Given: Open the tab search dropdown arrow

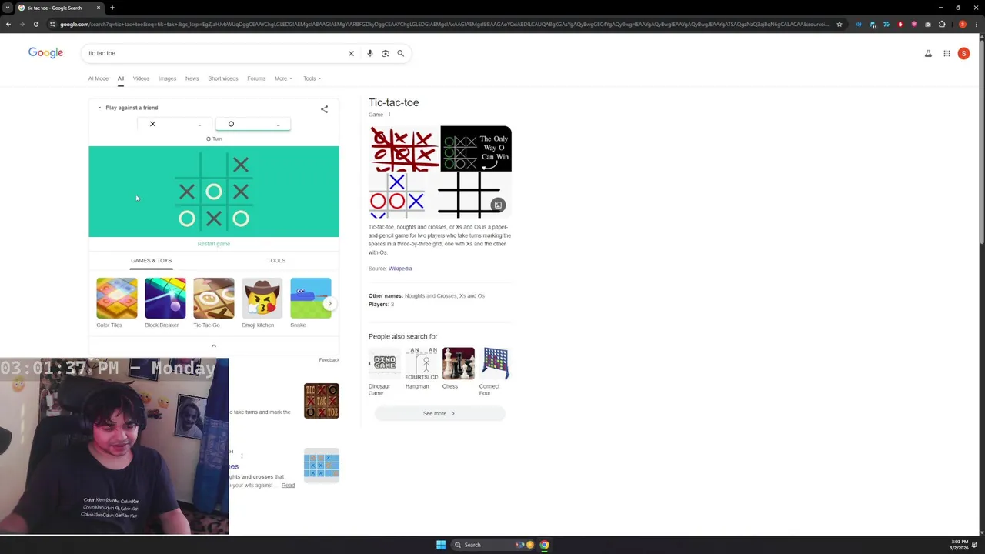Looking at the screenshot, I should tap(8, 8).
